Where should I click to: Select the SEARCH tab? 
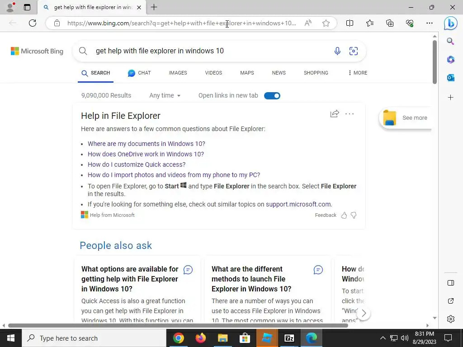point(96,73)
